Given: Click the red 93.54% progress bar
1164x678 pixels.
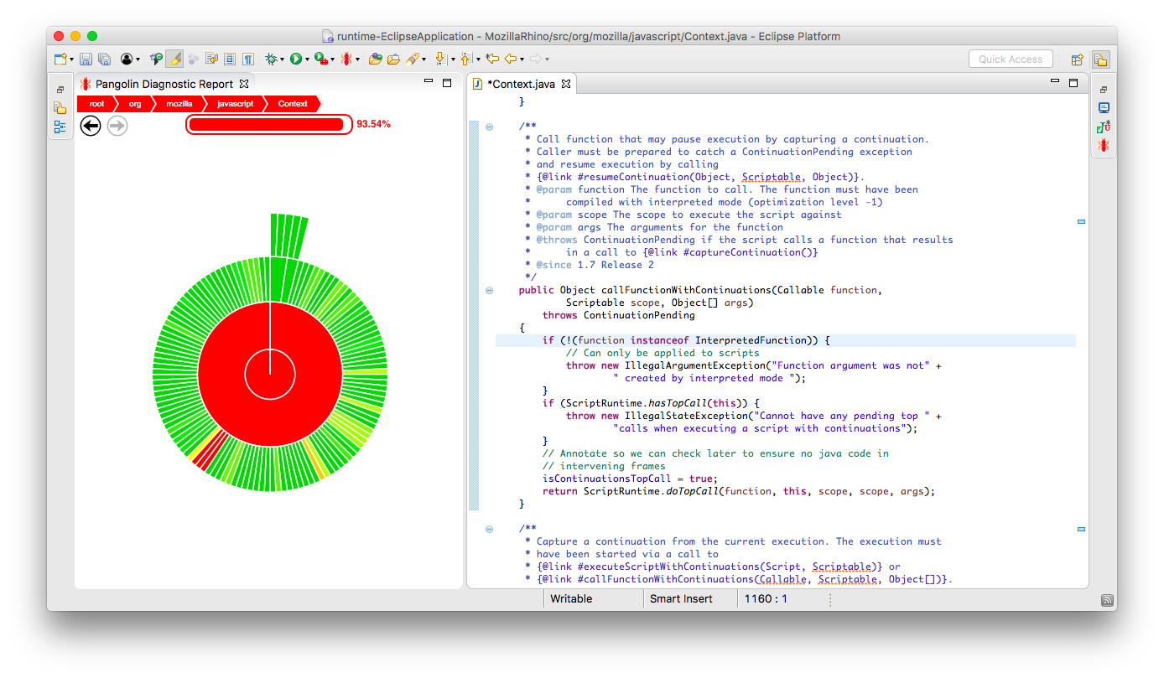Looking at the screenshot, I should pyautogui.click(x=267, y=125).
